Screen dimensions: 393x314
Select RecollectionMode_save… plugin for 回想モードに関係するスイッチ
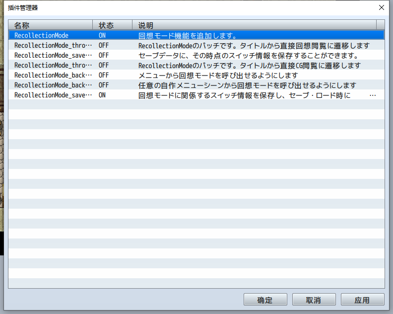53,95
